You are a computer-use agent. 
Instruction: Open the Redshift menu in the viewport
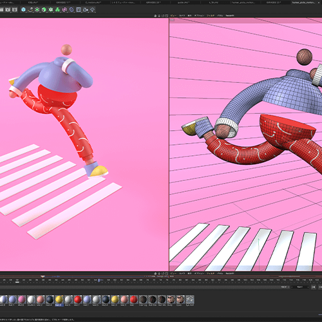click(230, 15)
